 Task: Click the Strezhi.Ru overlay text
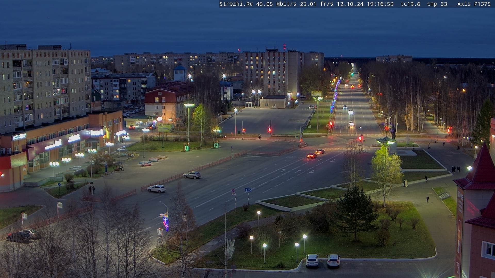(x=236, y=4)
